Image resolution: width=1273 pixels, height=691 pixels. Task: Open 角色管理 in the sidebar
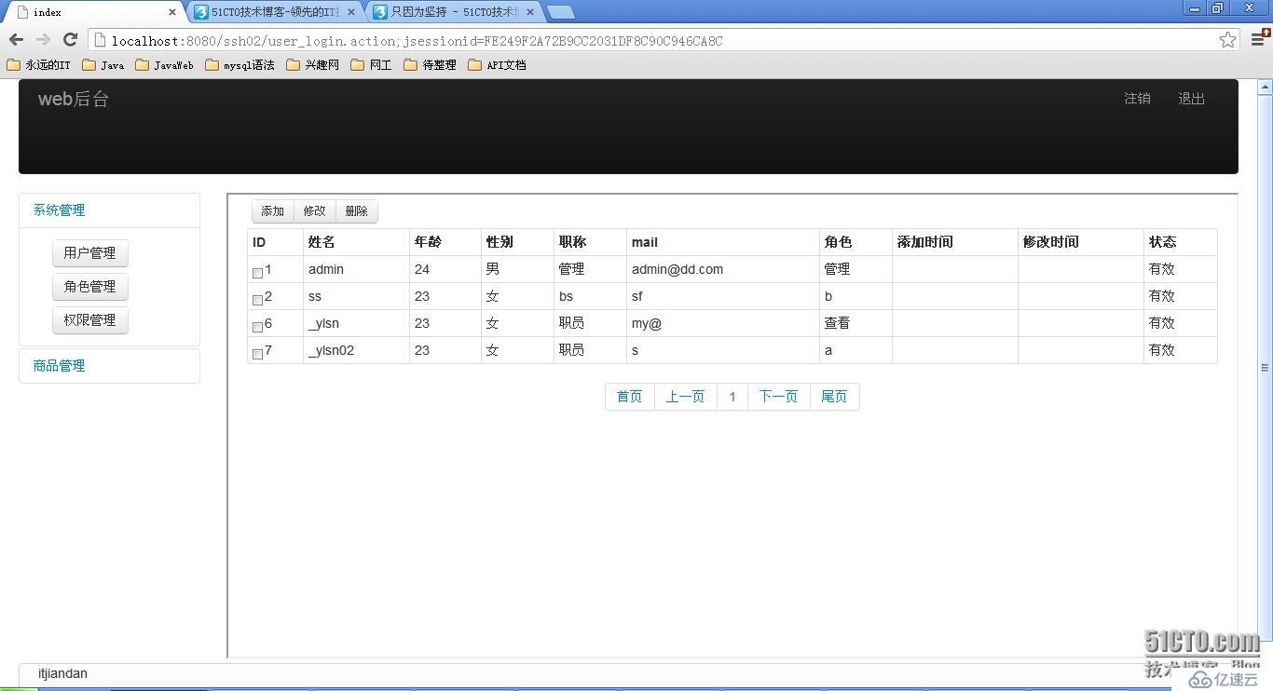tap(89, 287)
